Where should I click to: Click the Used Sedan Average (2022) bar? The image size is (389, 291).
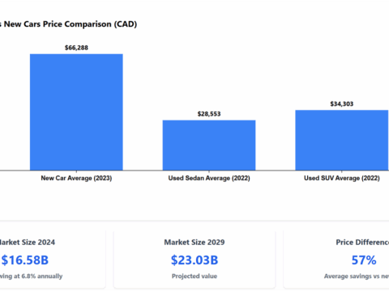coord(209,145)
